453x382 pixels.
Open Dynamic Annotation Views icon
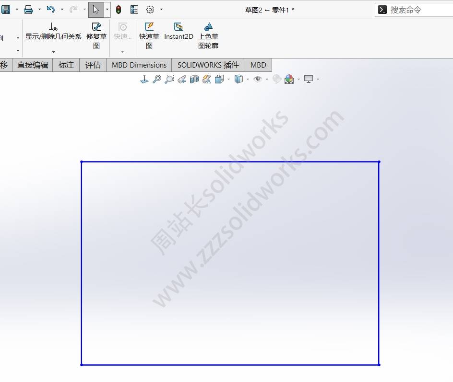206,79
